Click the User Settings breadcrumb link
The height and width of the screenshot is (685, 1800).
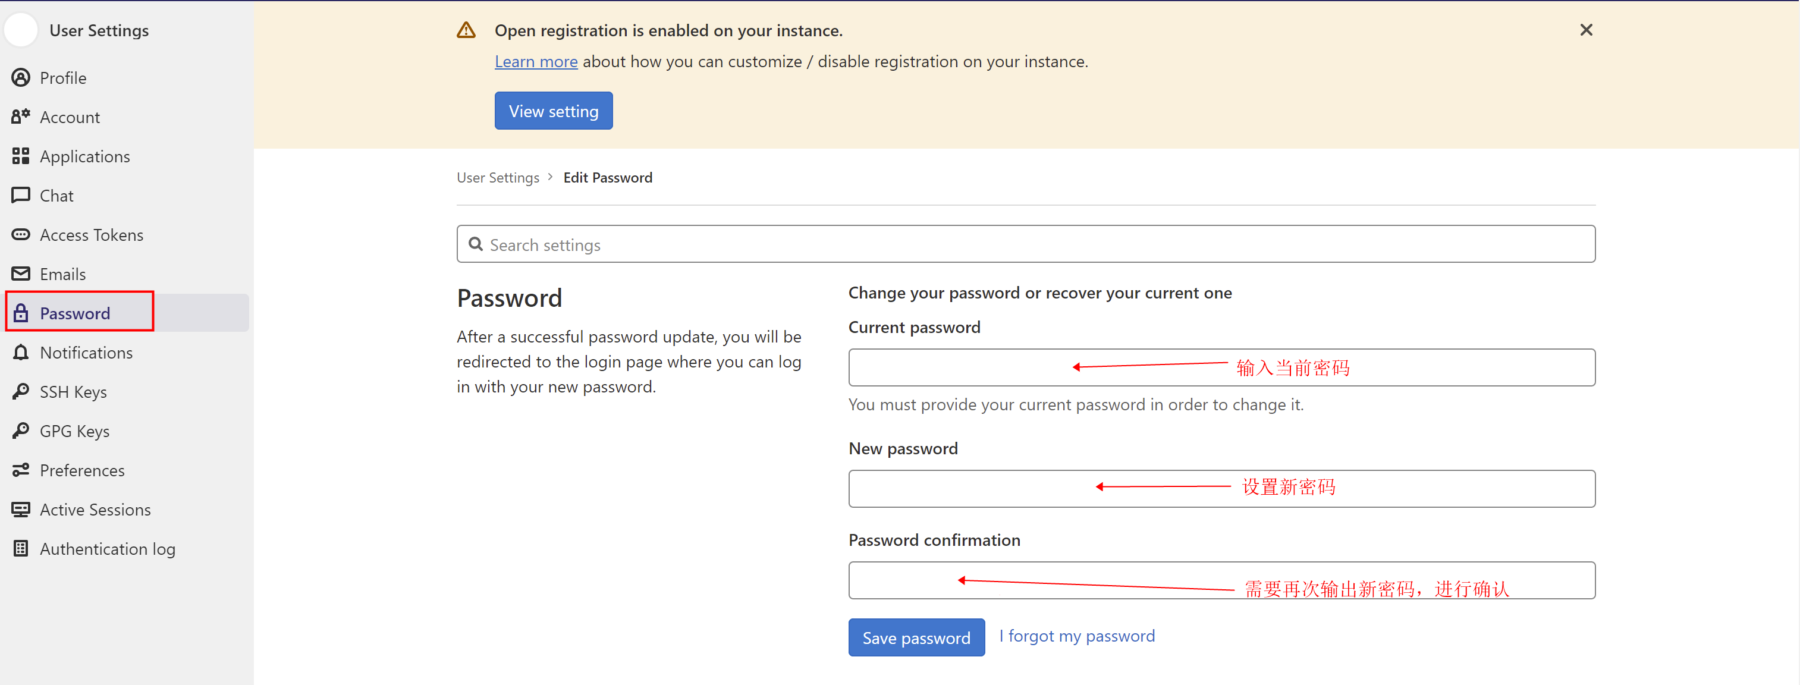point(498,178)
